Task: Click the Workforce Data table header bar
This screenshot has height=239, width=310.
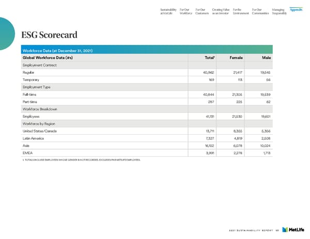Action: click(155, 50)
